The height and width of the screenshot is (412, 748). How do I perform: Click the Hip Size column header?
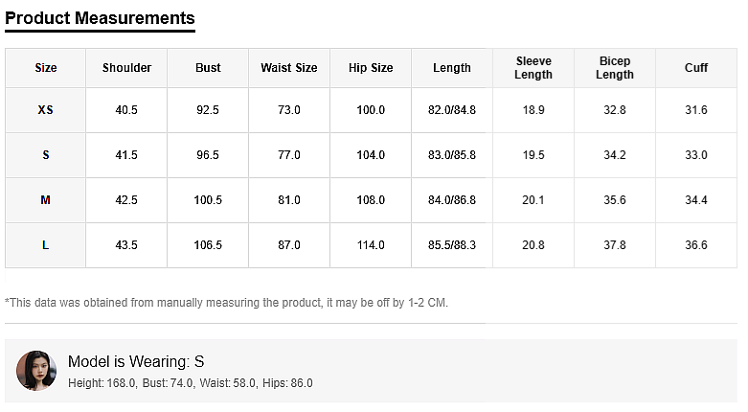(371, 68)
